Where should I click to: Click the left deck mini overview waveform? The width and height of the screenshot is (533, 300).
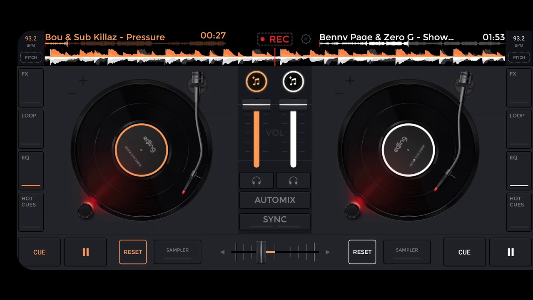coord(135,44)
